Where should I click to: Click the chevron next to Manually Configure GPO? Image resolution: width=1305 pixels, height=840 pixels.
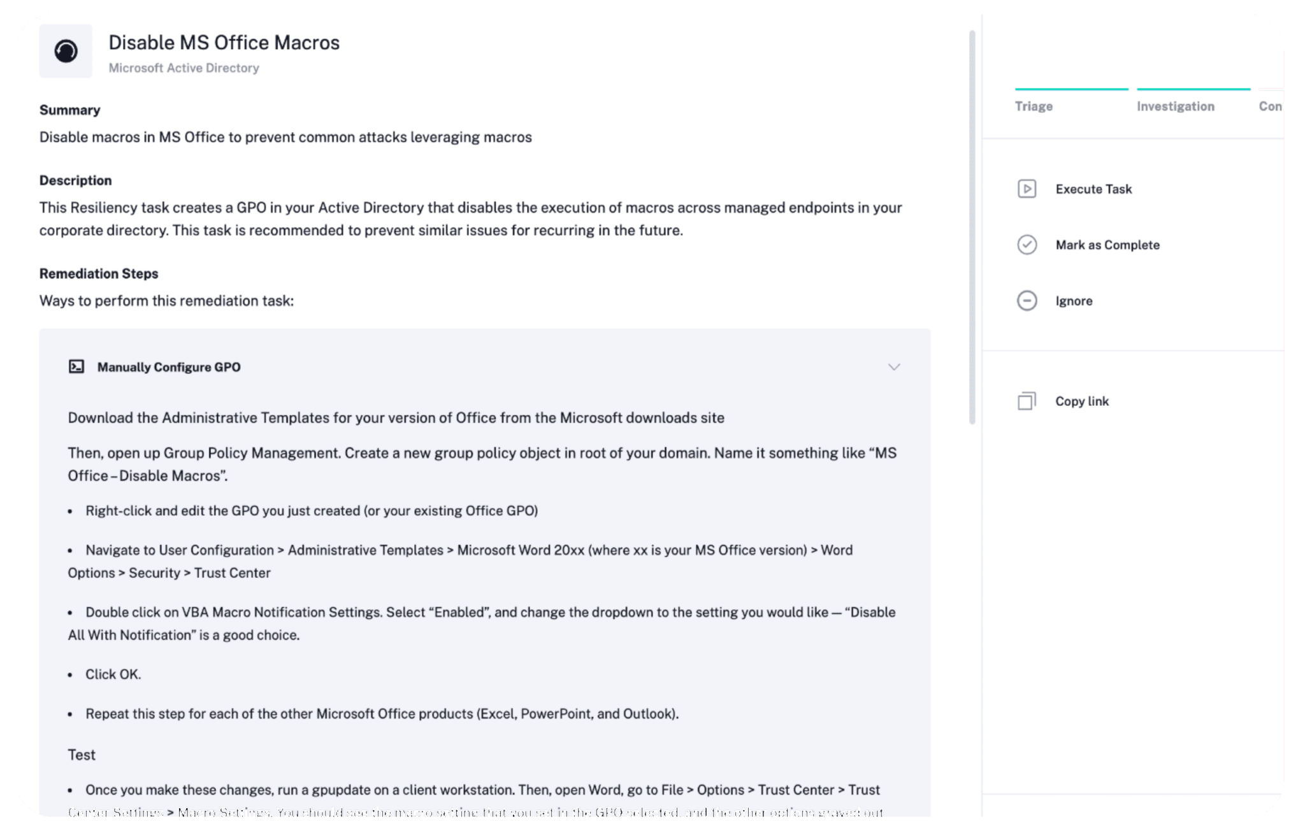(894, 366)
